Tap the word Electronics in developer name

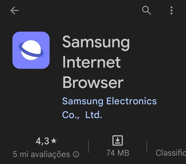pos(132,101)
